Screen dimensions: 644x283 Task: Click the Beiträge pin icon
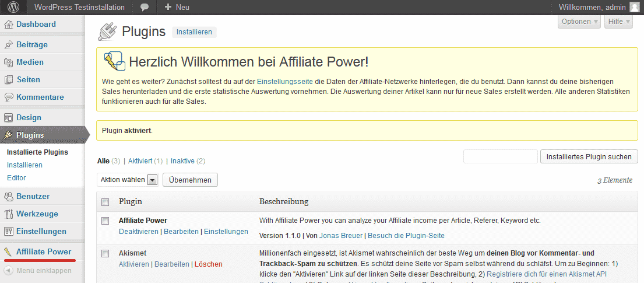(x=8, y=44)
